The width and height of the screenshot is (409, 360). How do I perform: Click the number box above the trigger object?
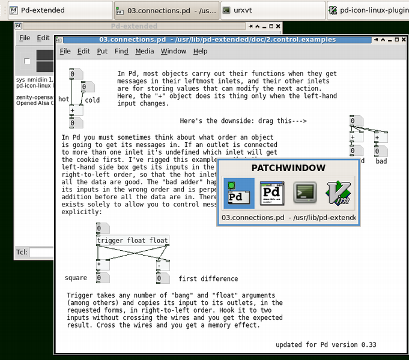[x=103, y=229]
